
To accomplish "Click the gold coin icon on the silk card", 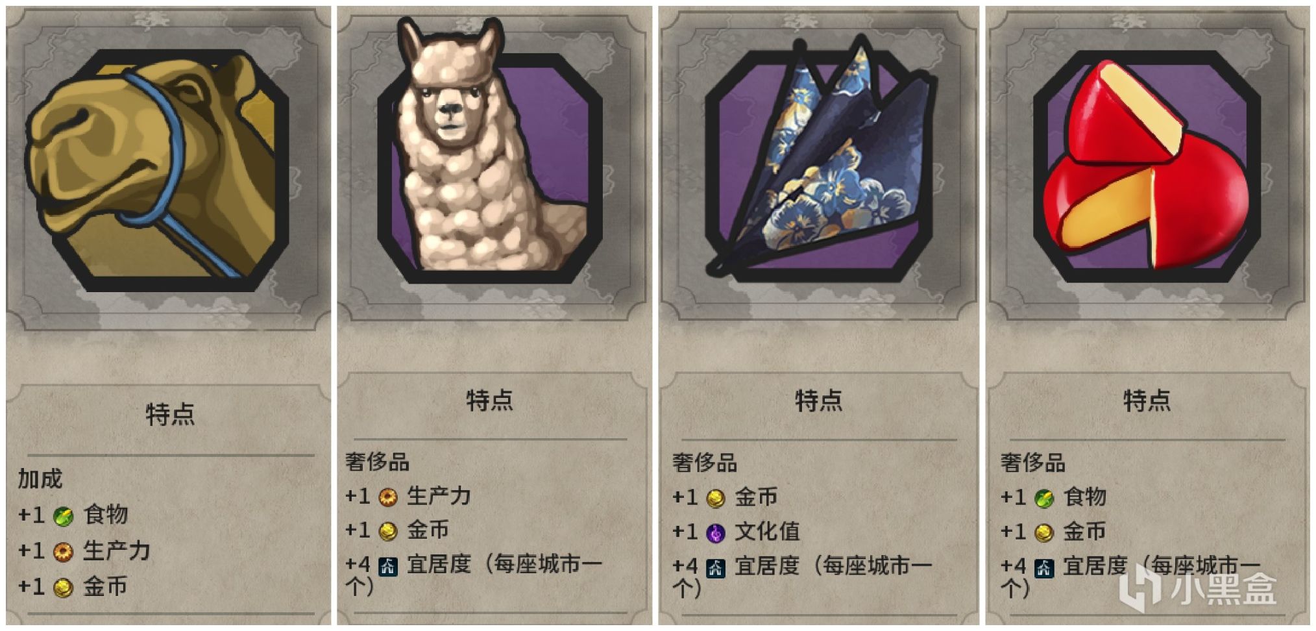I will (715, 499).
